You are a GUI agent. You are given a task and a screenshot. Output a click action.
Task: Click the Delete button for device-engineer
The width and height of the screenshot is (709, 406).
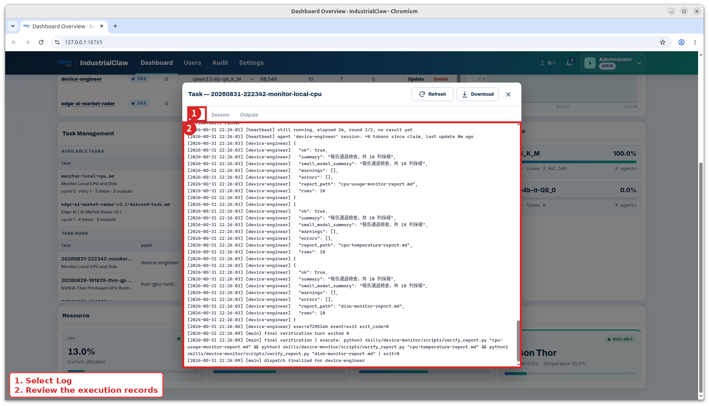tap(441, 79)
